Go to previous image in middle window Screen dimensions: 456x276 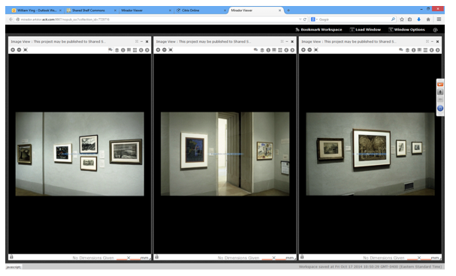(286, 50)
